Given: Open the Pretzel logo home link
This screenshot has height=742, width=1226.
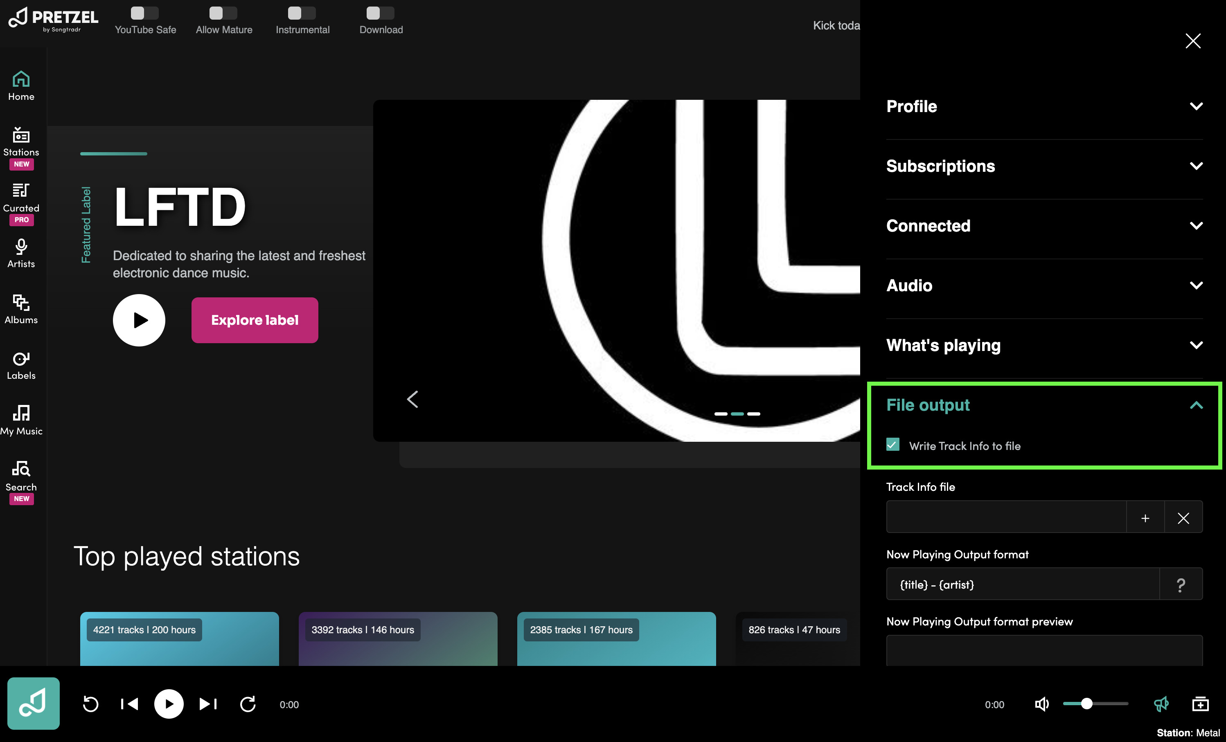Looking at the screenshot, I should click(53, 20).
